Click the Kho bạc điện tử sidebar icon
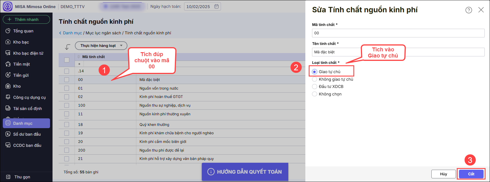490x182 pixels. [8, 53]
